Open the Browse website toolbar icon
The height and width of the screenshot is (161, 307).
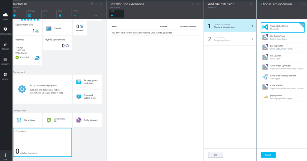point(30,15)
